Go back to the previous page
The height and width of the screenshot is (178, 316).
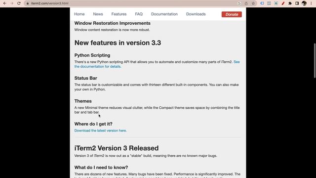pyautogui.click(x=4, y=3)
